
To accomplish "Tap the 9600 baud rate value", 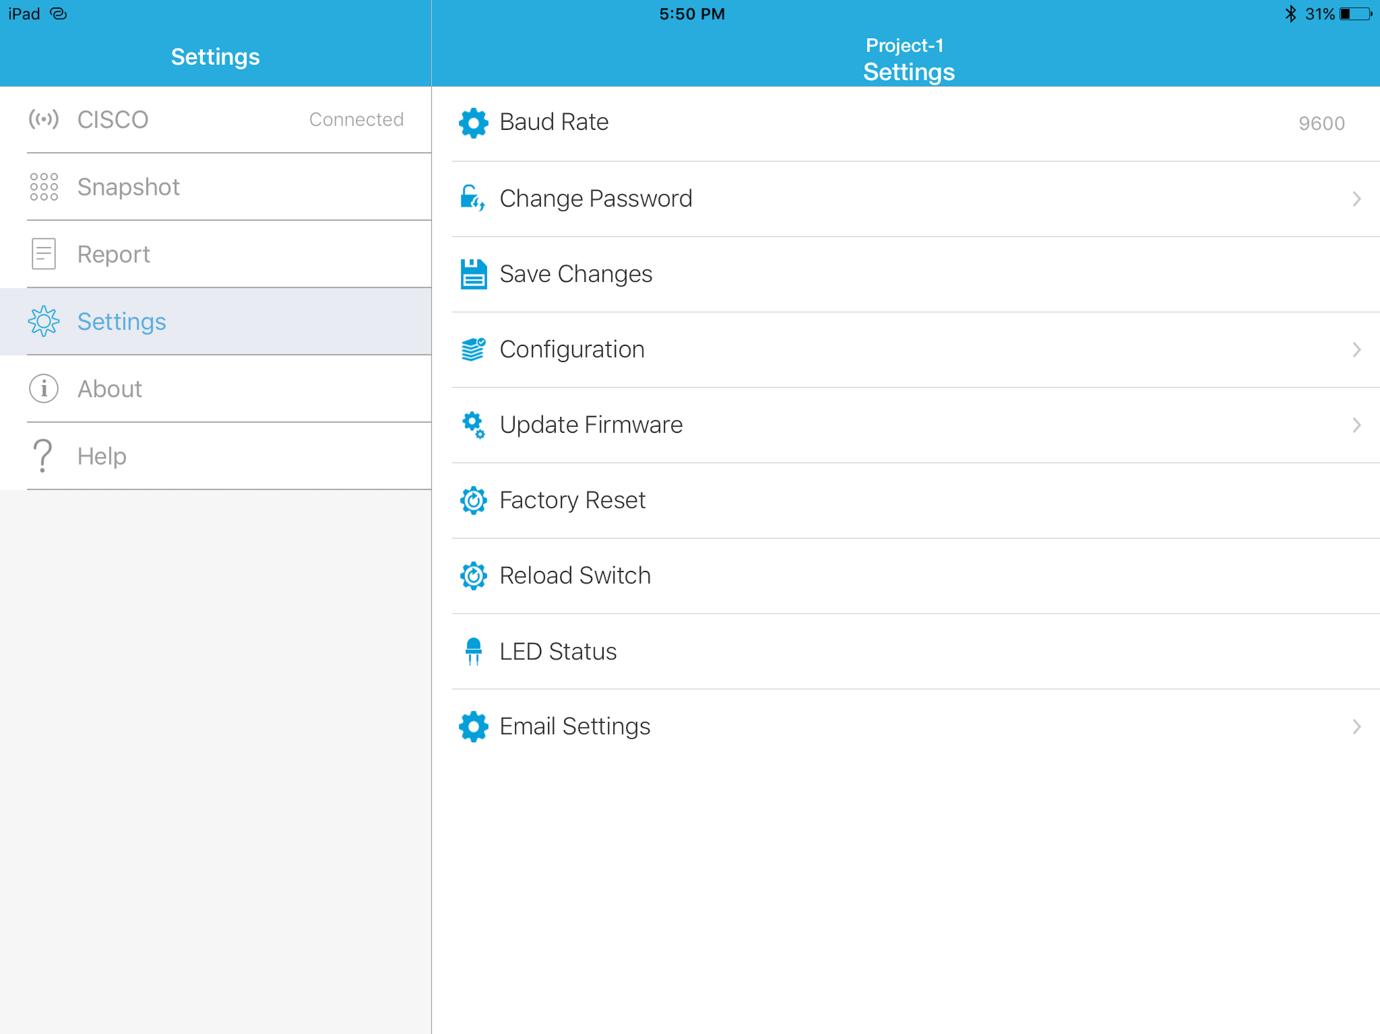I will coord(1321,124).
